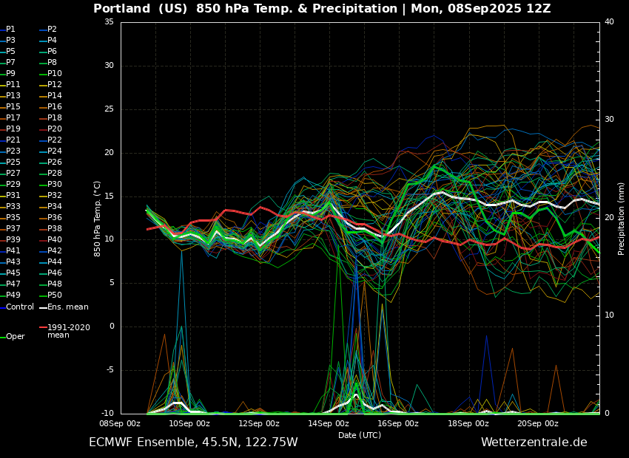This screenshot has height=458, width=629.
Task: Click the Date (UTC) axis label
Action: click(x=360, y=435)
